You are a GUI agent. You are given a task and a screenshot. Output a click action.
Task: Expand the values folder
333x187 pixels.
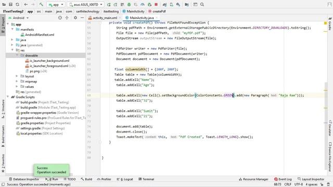click(x=17, y=87)
